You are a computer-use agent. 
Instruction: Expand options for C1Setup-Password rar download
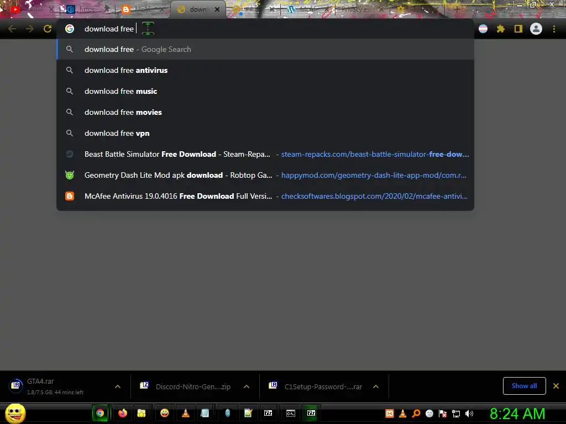coord(376,386)
